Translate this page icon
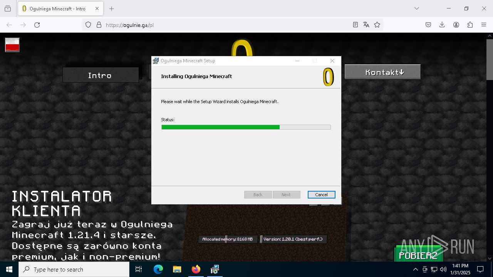Viewport: 493px width, 277px height. point(366,25)
